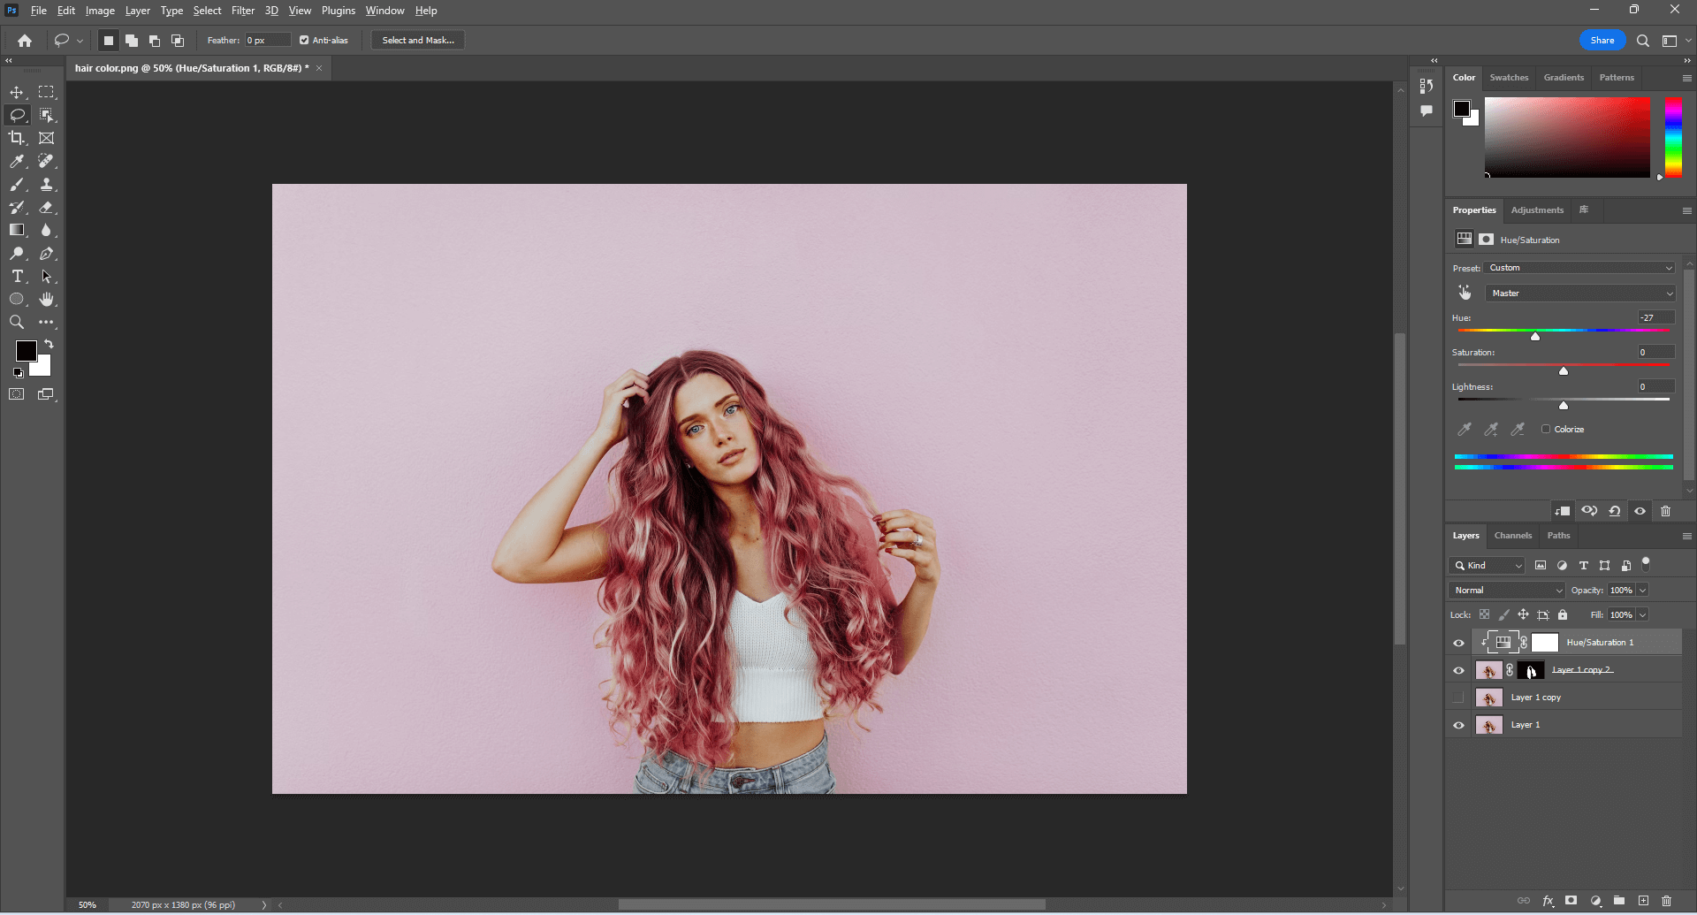
Task: Pick the Hand tool
Action: tap(47, 300)
